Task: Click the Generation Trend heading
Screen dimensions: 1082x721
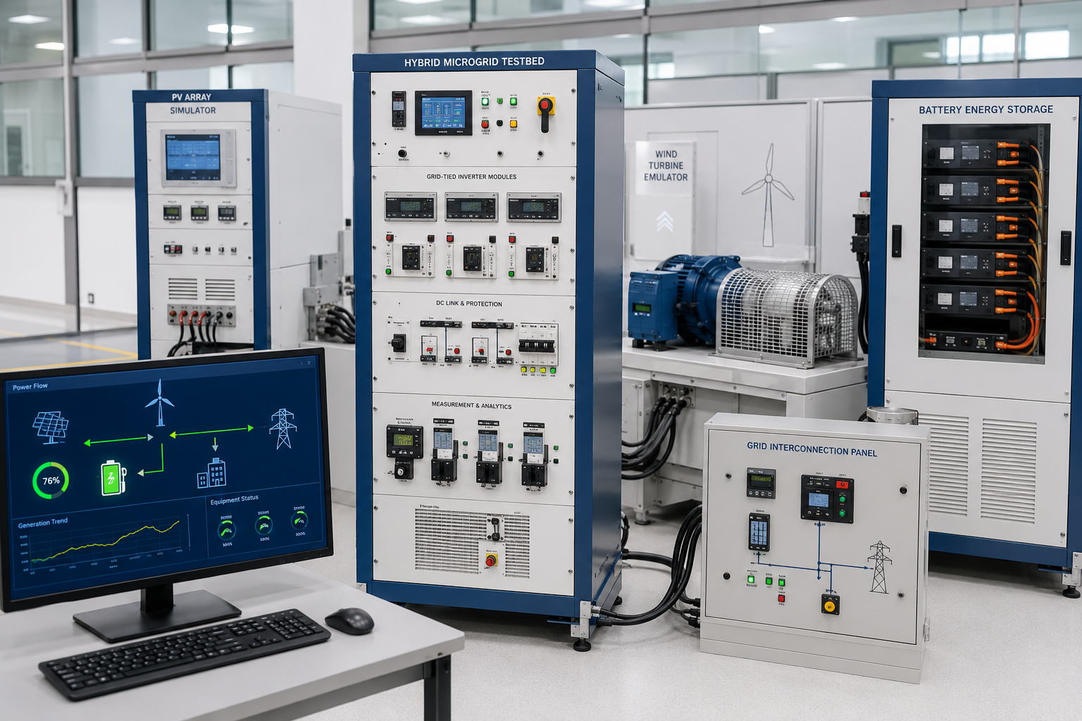Action: [43, 523]
